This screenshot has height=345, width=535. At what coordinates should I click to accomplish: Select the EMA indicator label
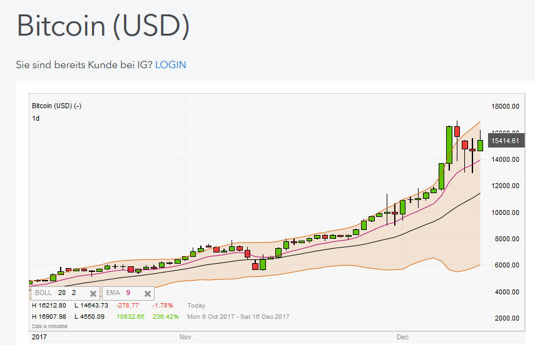click(x=113, y=293)
